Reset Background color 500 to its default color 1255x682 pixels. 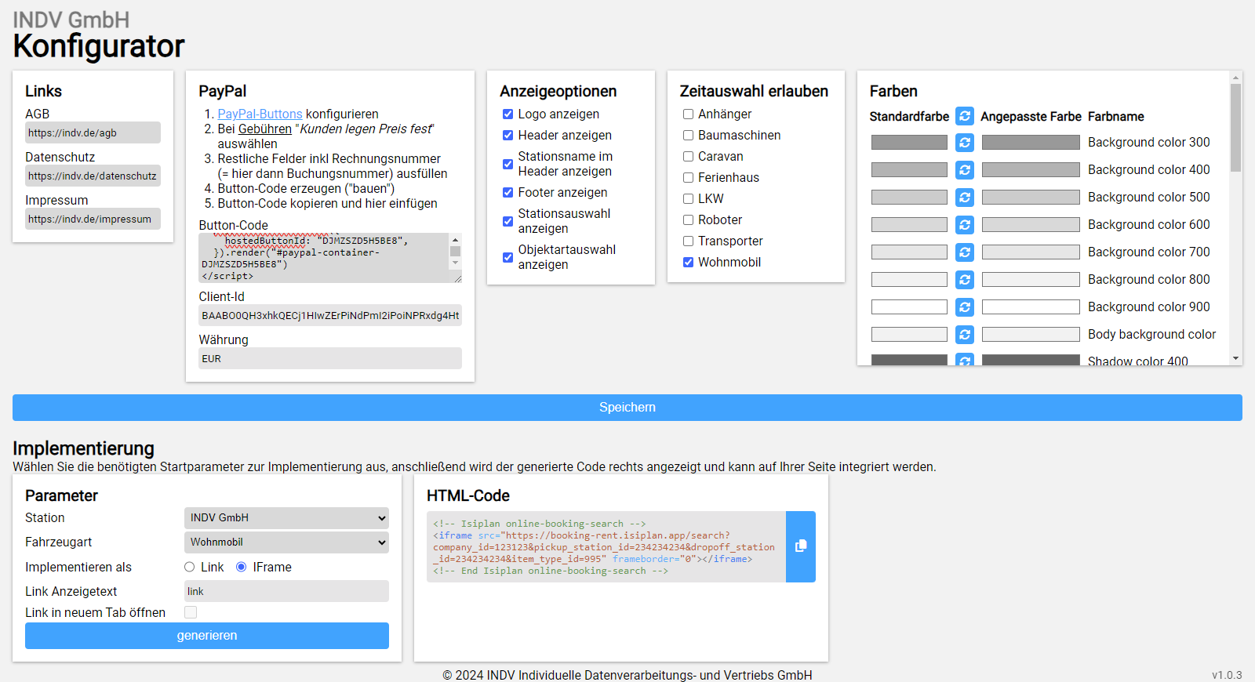pyautogui.click(x=965, y=198)
